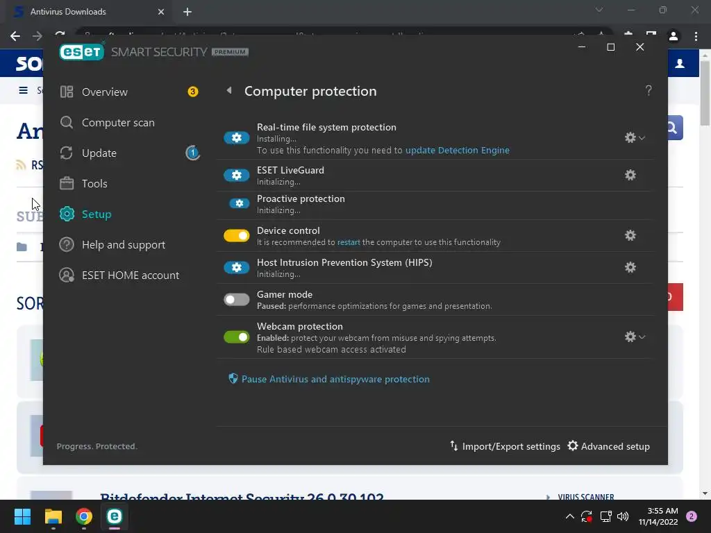Toggle the HIPS switch
Screen dimensions: 711x533
[236, 267]
